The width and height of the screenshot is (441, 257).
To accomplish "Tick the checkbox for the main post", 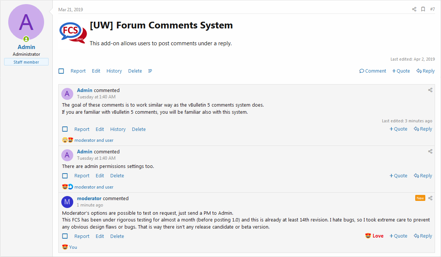I will (x=61, y=71).
